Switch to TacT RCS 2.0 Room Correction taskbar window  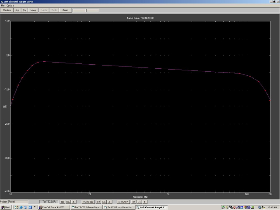[x=87, y=207]
